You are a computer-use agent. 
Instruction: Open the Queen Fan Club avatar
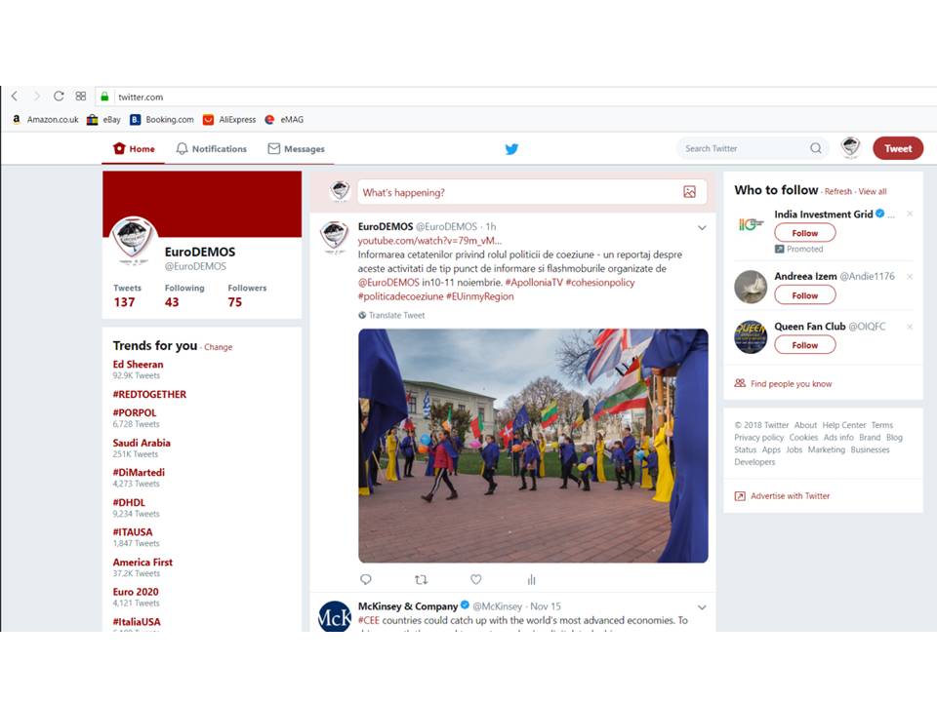751,336
